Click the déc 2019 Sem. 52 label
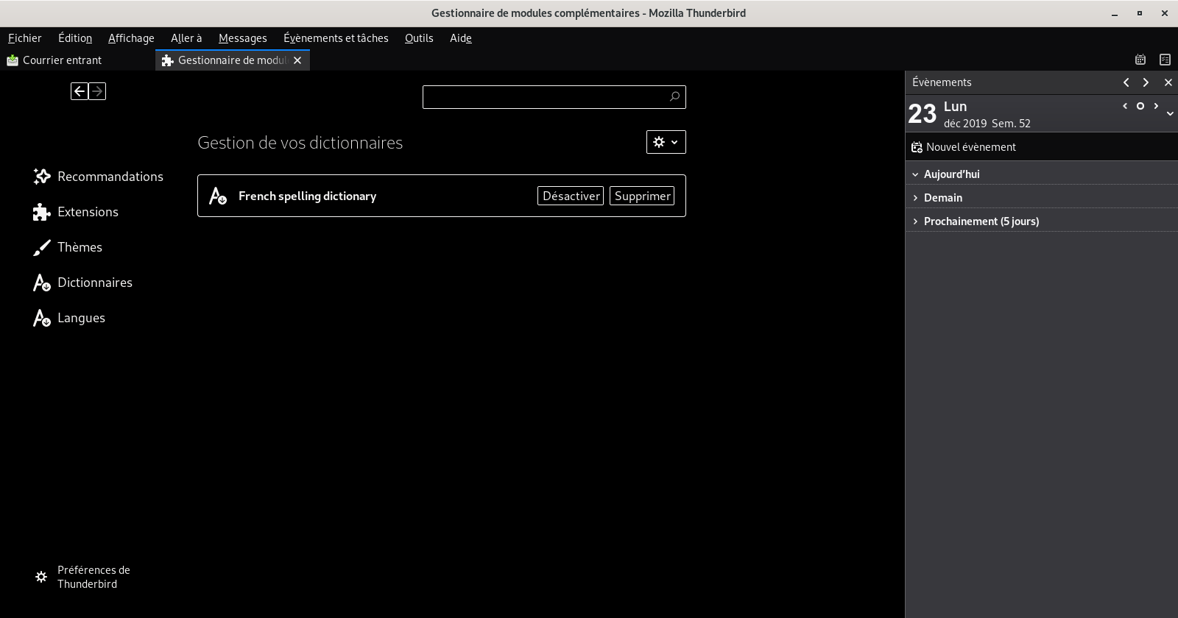 987,124
